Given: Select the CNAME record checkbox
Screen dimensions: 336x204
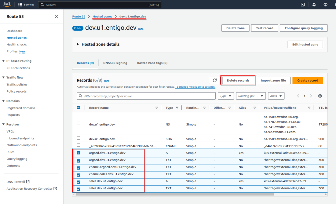Looking at the screenshot, I should [x=79, y=145].
